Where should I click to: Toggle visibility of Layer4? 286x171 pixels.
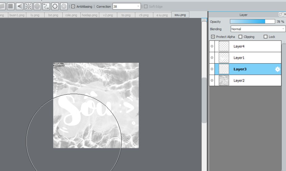212,46
